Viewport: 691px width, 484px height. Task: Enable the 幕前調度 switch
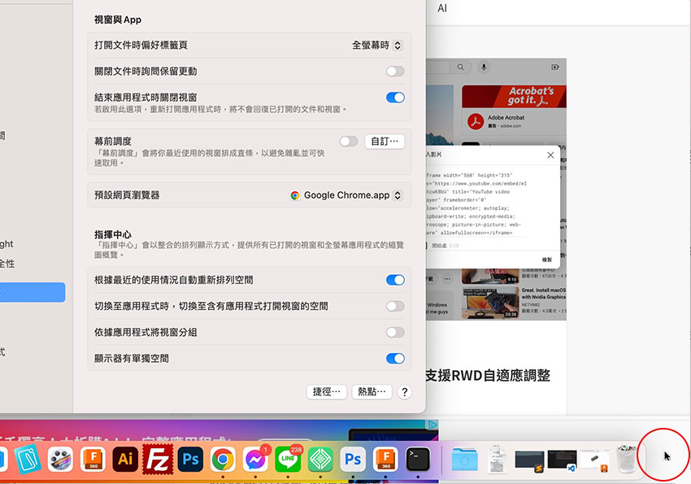coord(349,142)
